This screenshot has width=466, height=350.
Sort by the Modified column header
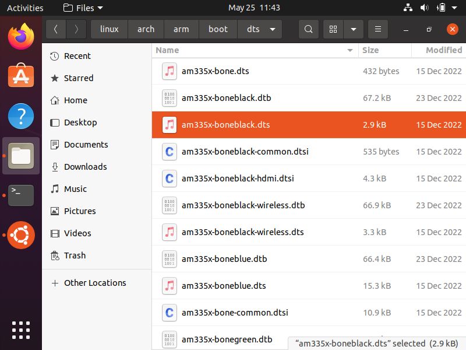pyautogui.click(x=439, y=50)
